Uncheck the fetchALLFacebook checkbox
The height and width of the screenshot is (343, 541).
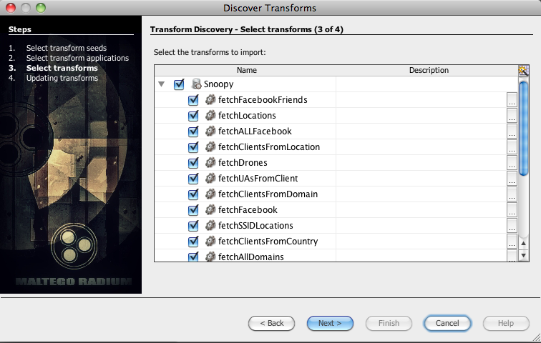tap(193, 131)
